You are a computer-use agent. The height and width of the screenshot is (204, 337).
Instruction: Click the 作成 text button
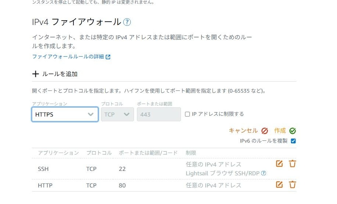[280, 130]
